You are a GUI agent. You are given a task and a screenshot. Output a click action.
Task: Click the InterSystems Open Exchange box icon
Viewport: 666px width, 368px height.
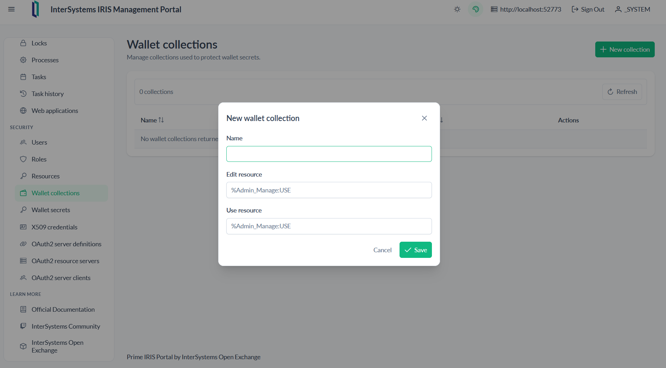coord(23,346)
